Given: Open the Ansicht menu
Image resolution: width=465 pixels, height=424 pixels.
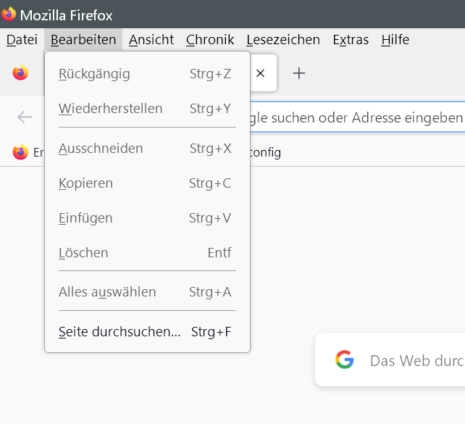Looking at the screenshot, I should point(151,40).
